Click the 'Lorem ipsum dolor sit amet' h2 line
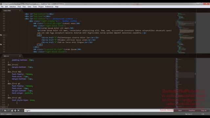The width and height of the screenshot is (210, 118). click(x=55, y=28)
